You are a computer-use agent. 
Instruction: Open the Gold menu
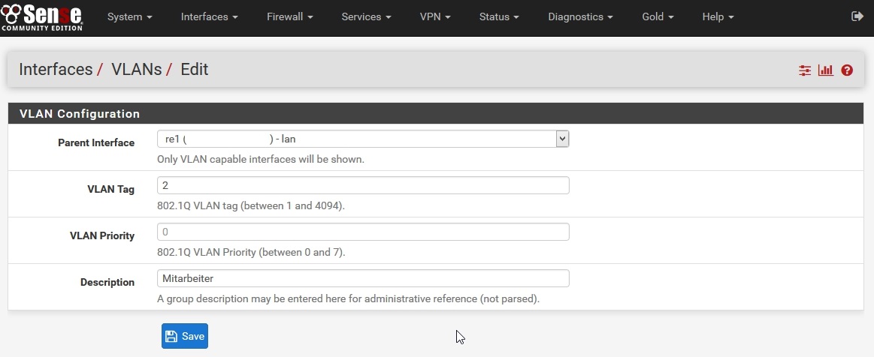[658, 16]
